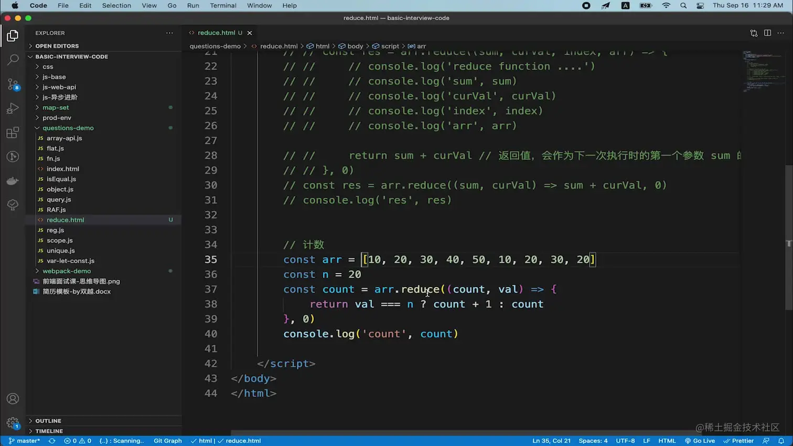Close the reduce.html editor tab
Viewport: 793px width, 446px height.
tap(250, 32)
